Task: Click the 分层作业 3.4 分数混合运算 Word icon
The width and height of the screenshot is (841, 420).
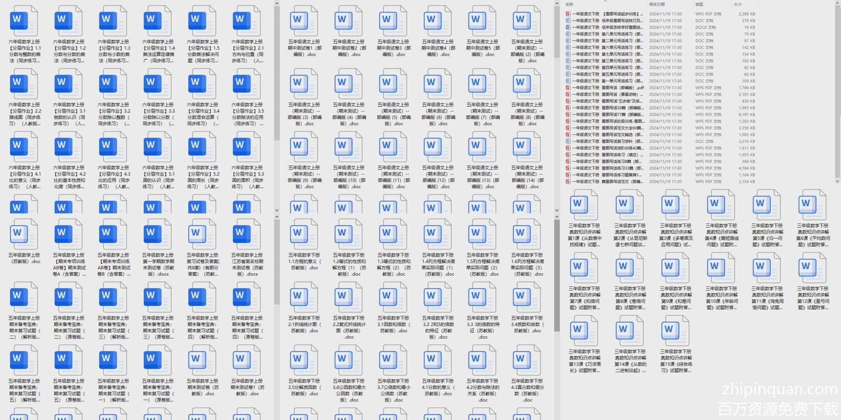Action: click(x=203, y=84)
